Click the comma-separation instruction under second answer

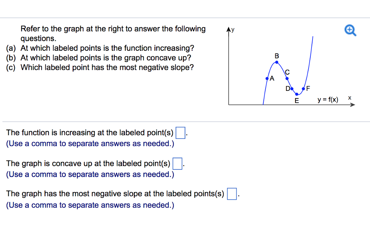90,175
